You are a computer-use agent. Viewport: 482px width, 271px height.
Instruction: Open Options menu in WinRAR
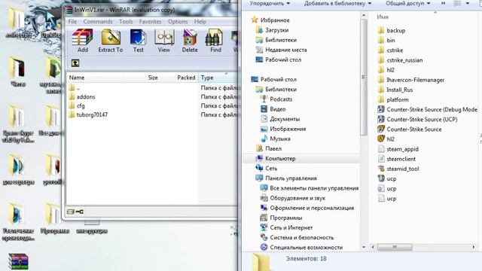178,22
